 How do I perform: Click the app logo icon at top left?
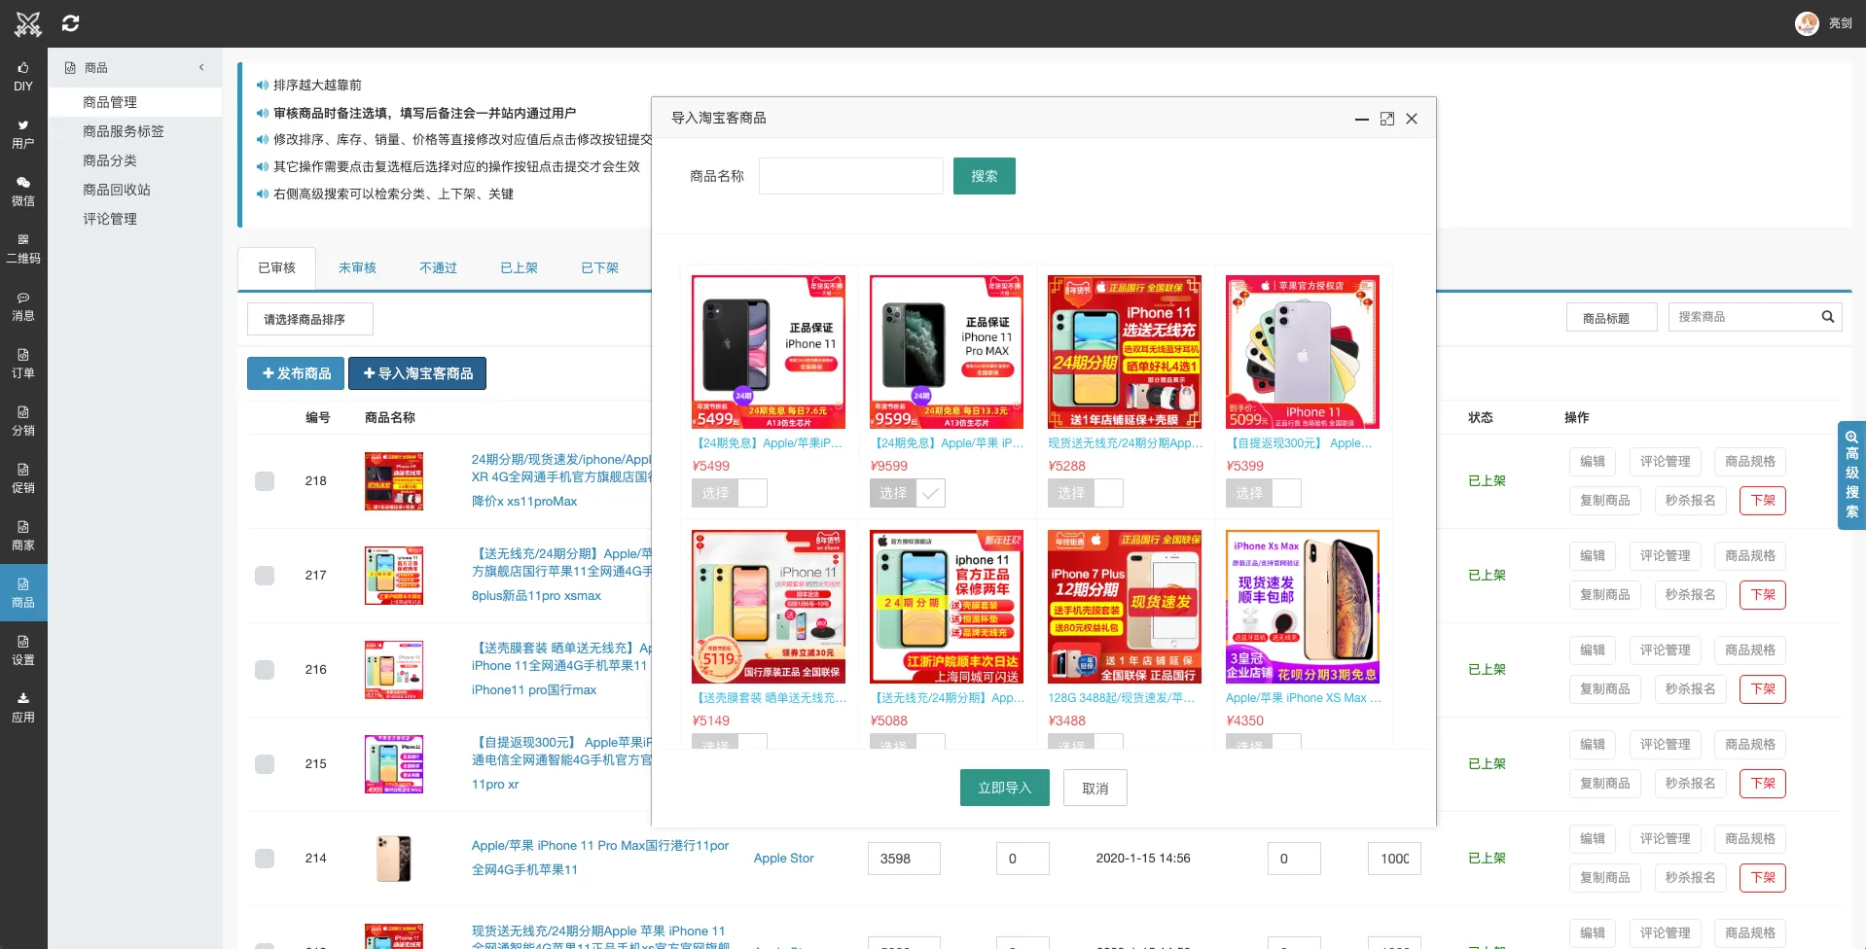click(x=28, y=23)
